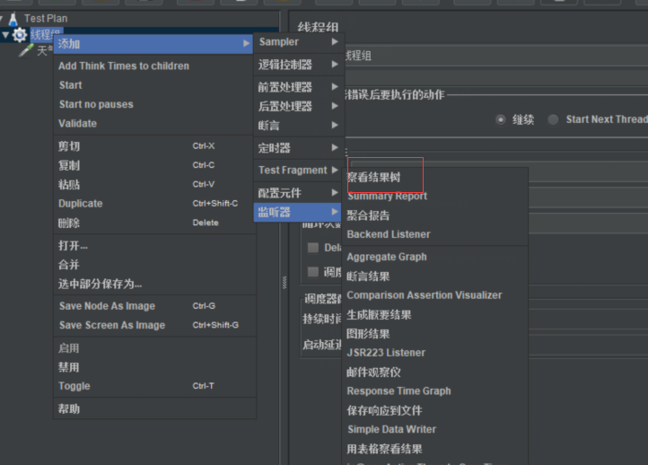Expand the 断言 submenu
The image size is (648, 465).
[x=299, y=126]
